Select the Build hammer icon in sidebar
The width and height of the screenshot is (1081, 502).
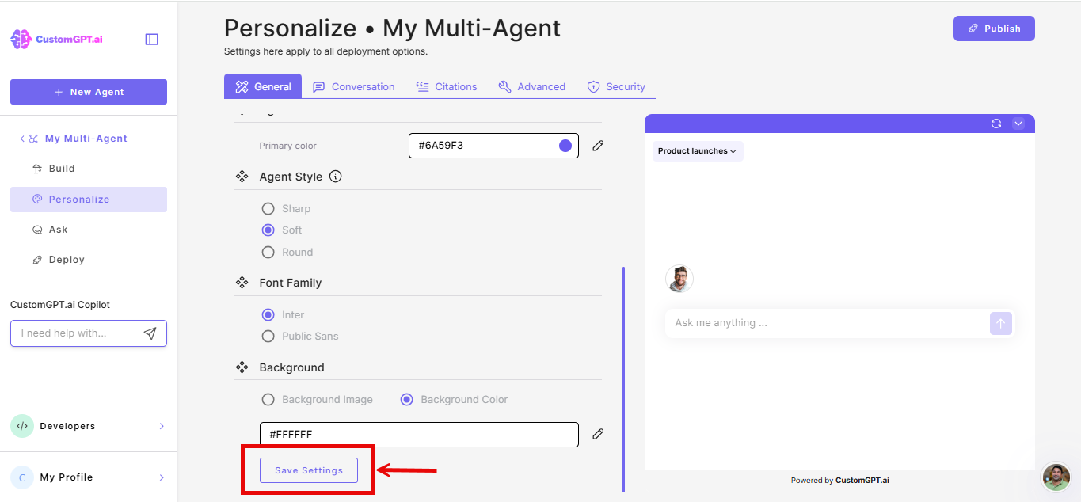(x=36, y=168)
